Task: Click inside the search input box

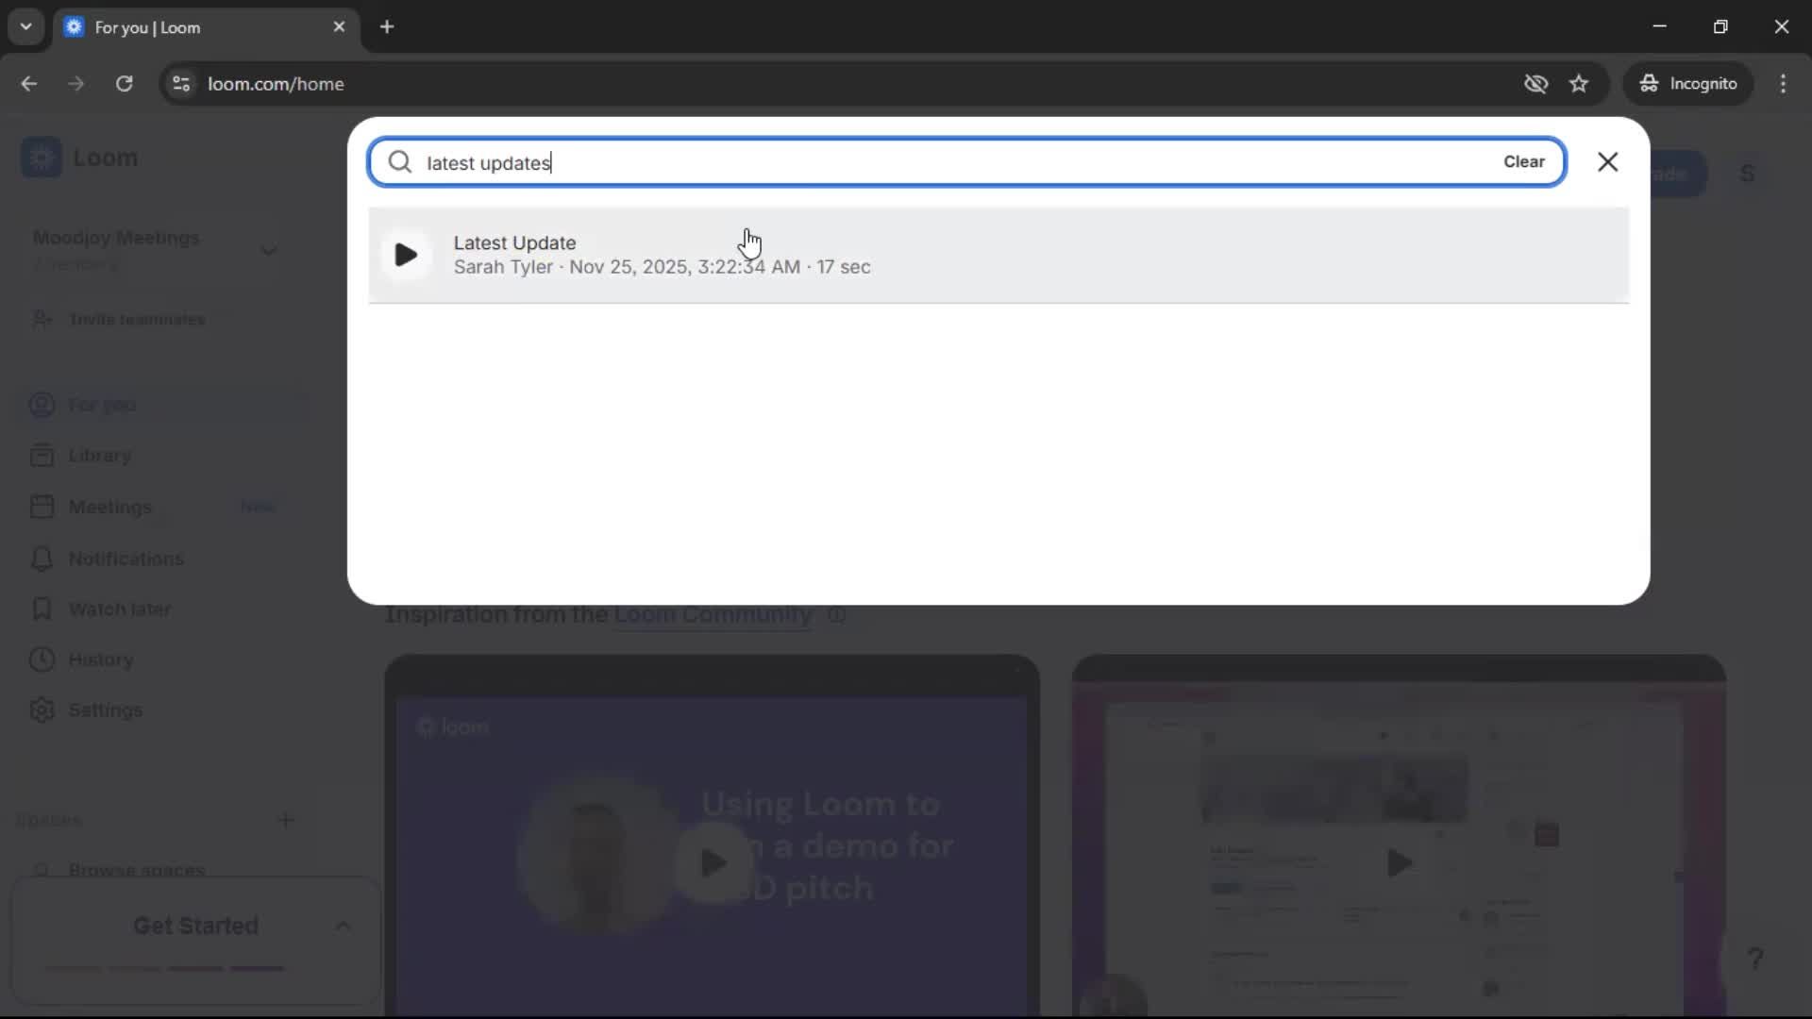Action: (x=849, y=161)
